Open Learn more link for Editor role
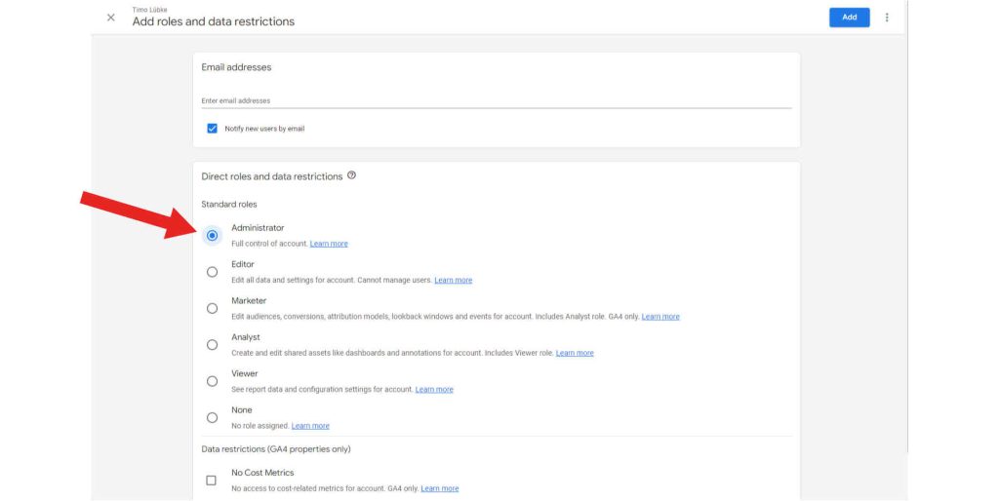 point(453,281)
